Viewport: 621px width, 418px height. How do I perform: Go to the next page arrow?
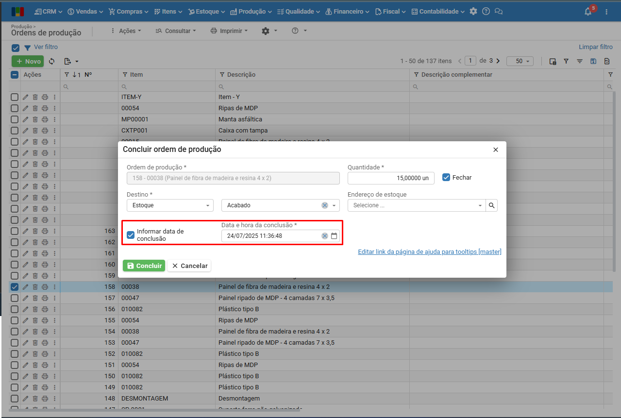pos(498,61)
